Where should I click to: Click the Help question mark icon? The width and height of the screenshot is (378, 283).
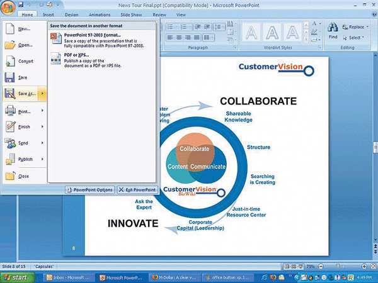(x=374, y=14)
